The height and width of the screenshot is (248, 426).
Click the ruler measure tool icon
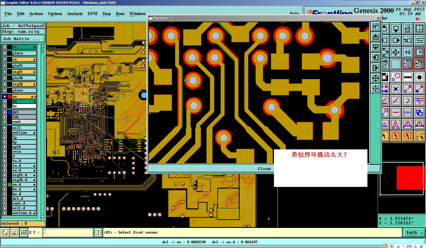[x=408, y=77]
